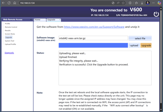This screenshot has height=112, width=163.
Task: Open the Copilot icon in the address bar
Action: coord(113,3)
